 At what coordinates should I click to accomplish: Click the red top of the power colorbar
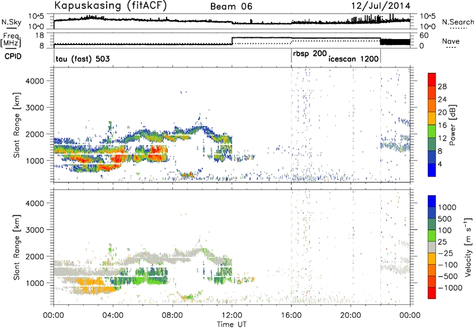point(432,79)
